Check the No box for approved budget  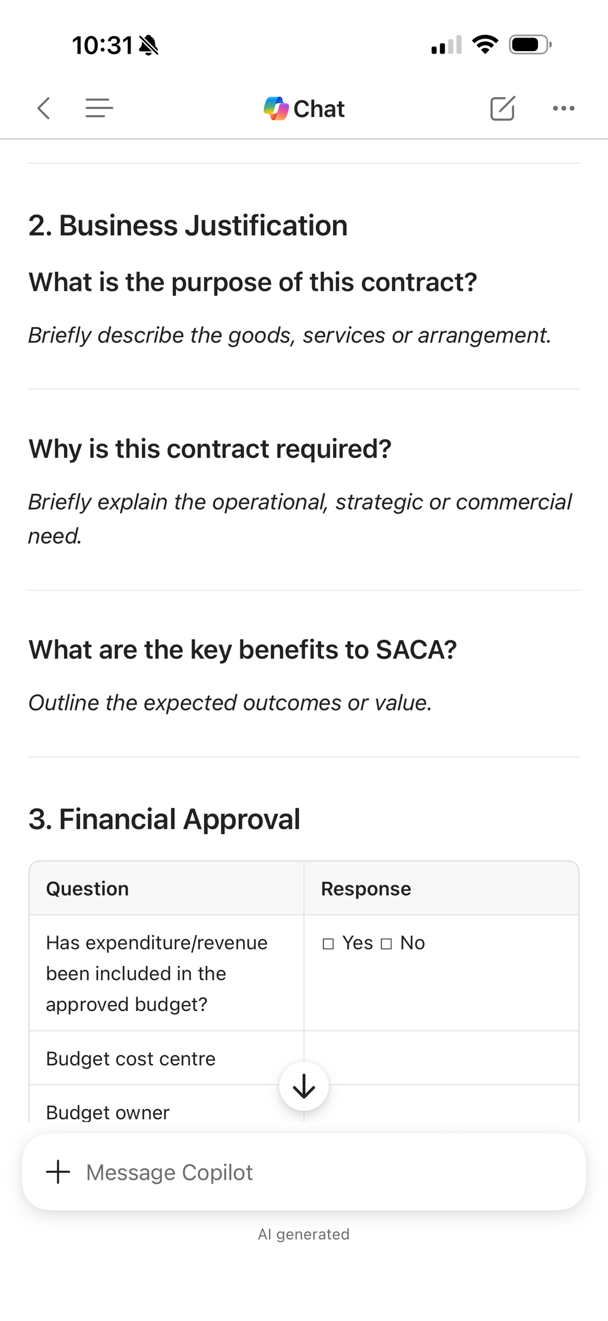coord(387,943)
